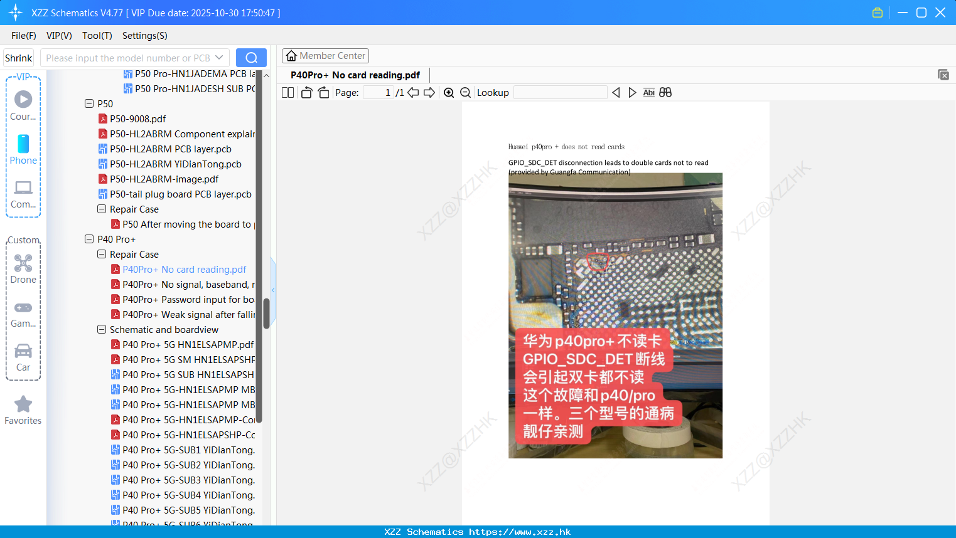Select the Phone category icon

23,149
